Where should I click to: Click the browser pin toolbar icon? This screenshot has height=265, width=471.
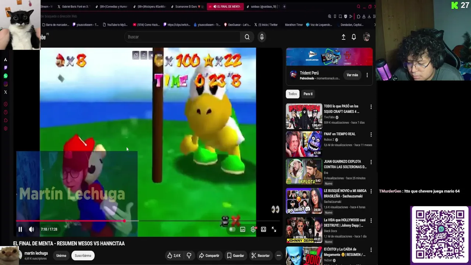pos(335,16)
